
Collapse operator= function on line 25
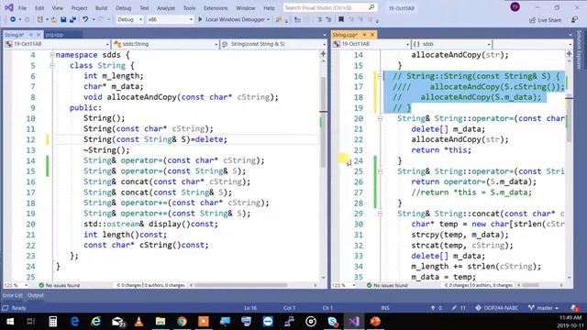point(380,171)
